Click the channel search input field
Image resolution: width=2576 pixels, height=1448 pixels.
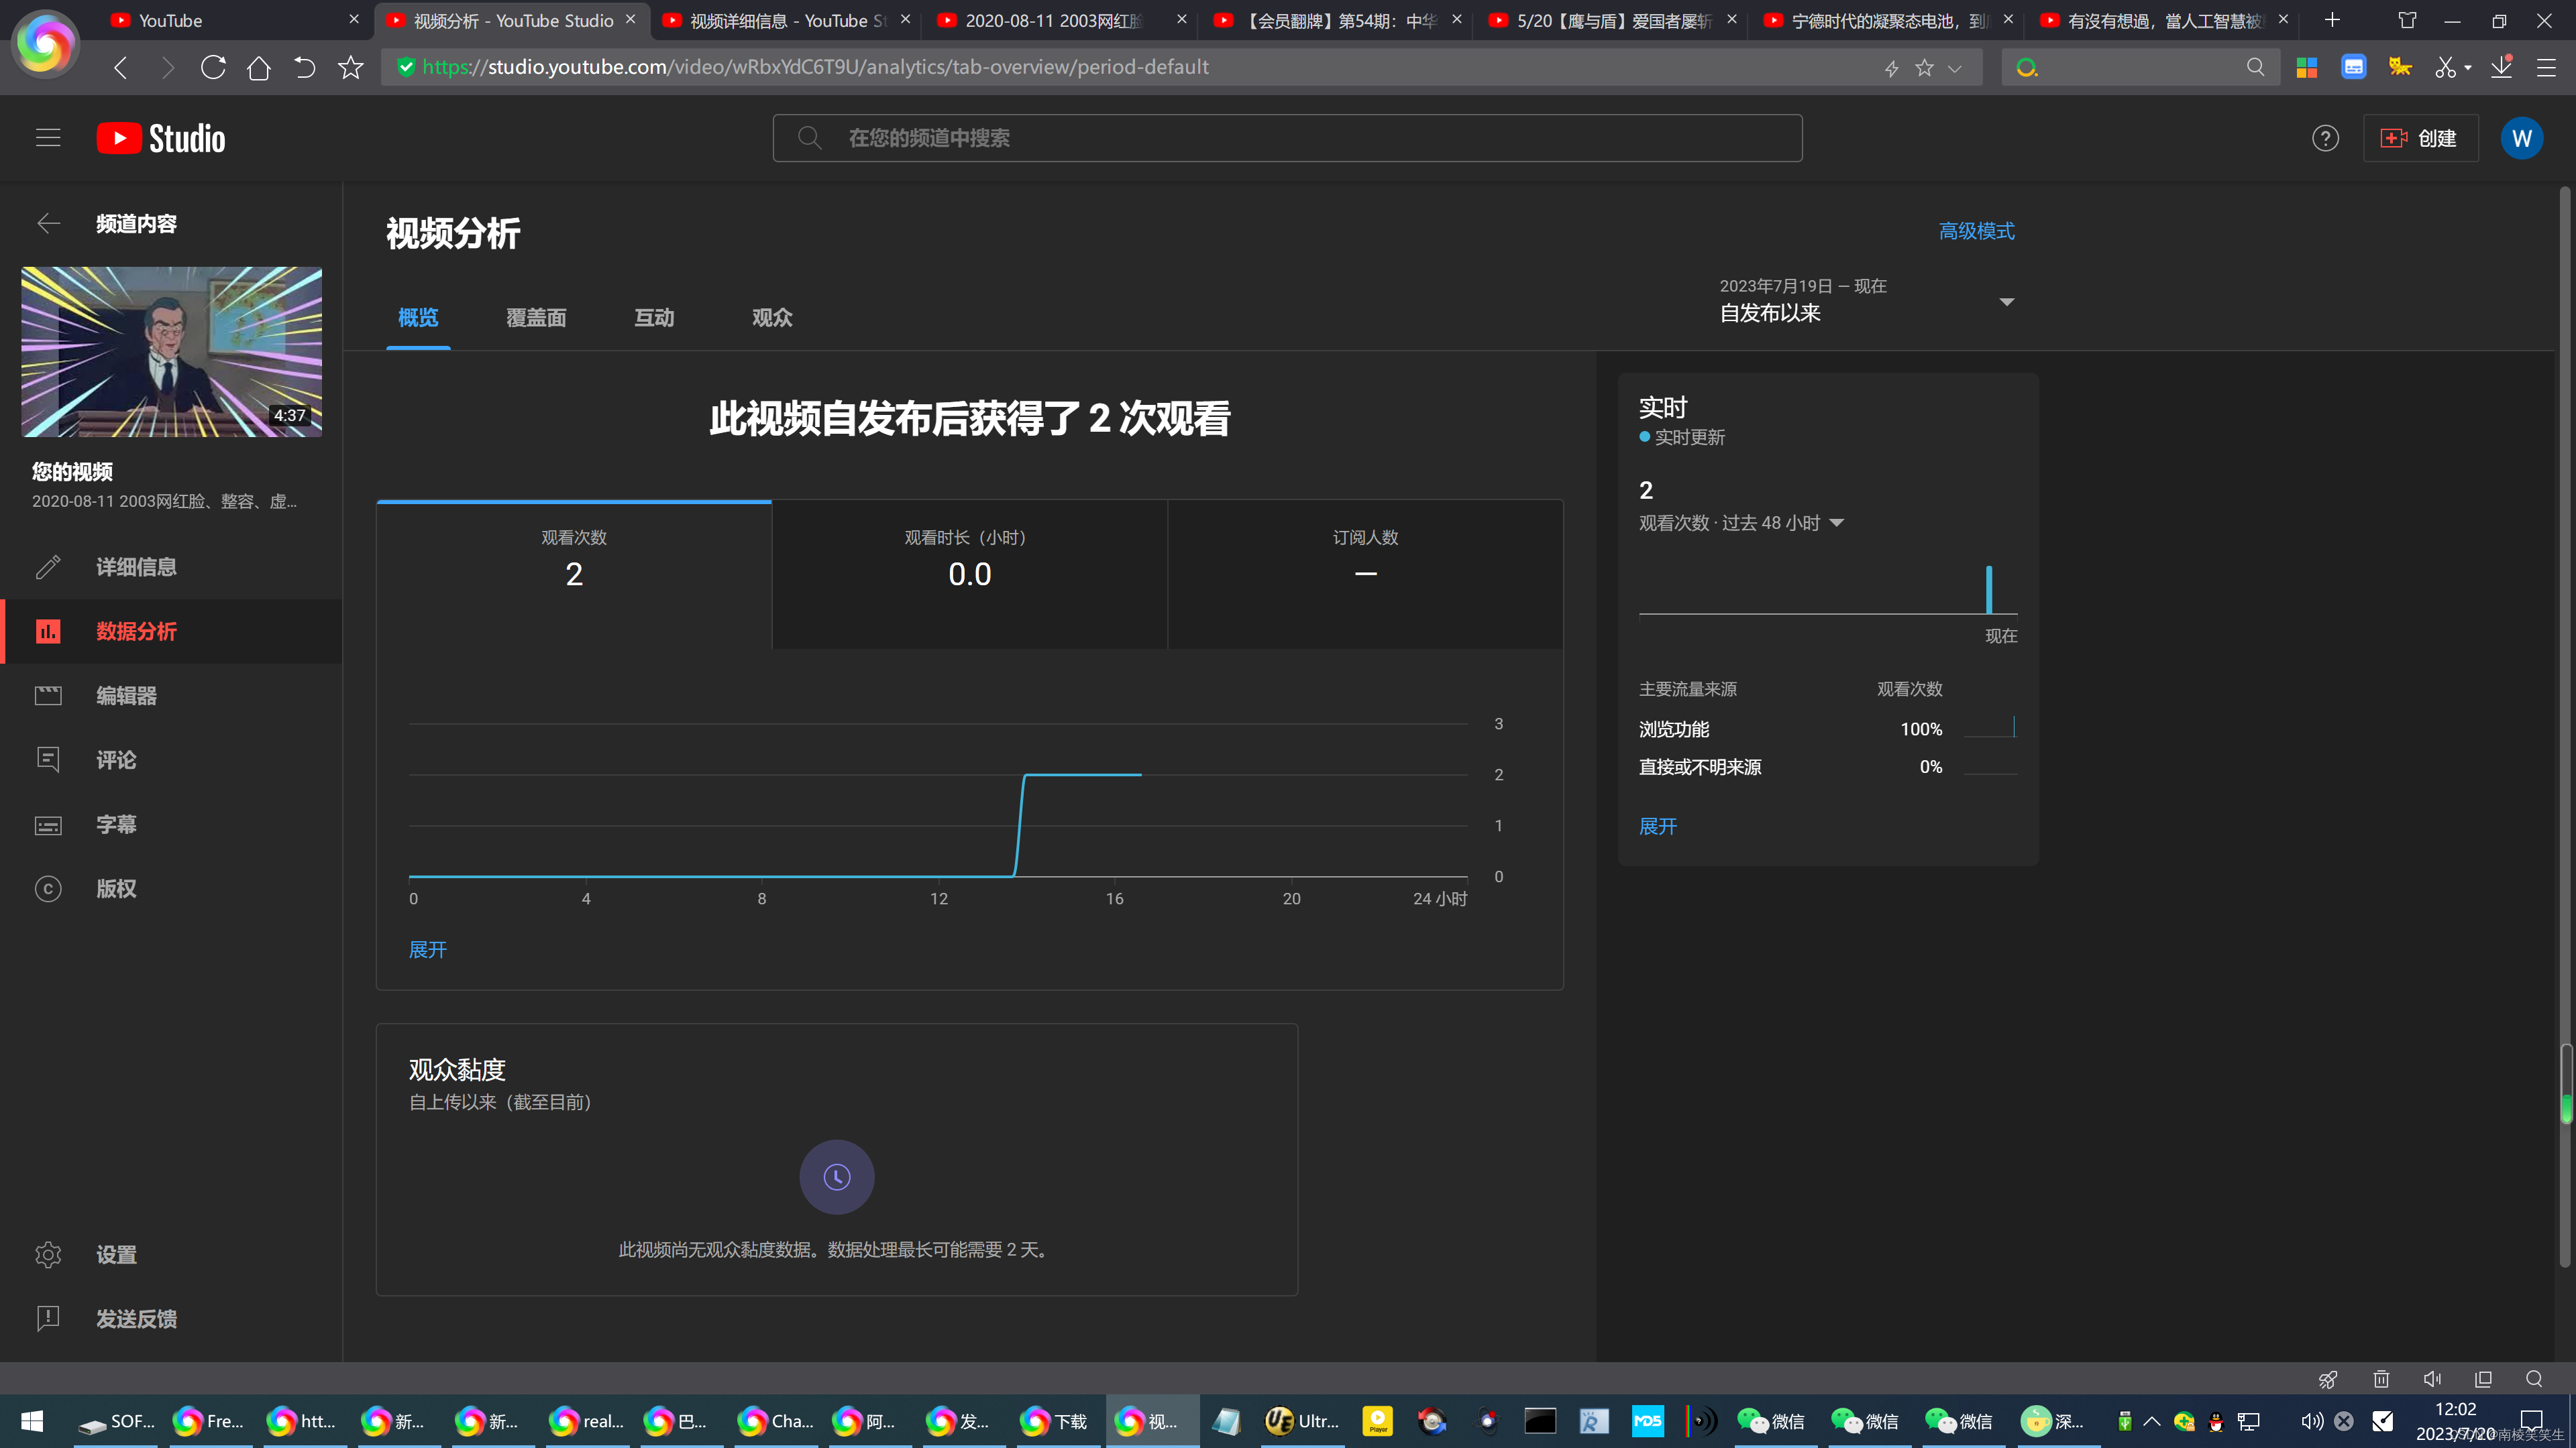click(1287, 138)
